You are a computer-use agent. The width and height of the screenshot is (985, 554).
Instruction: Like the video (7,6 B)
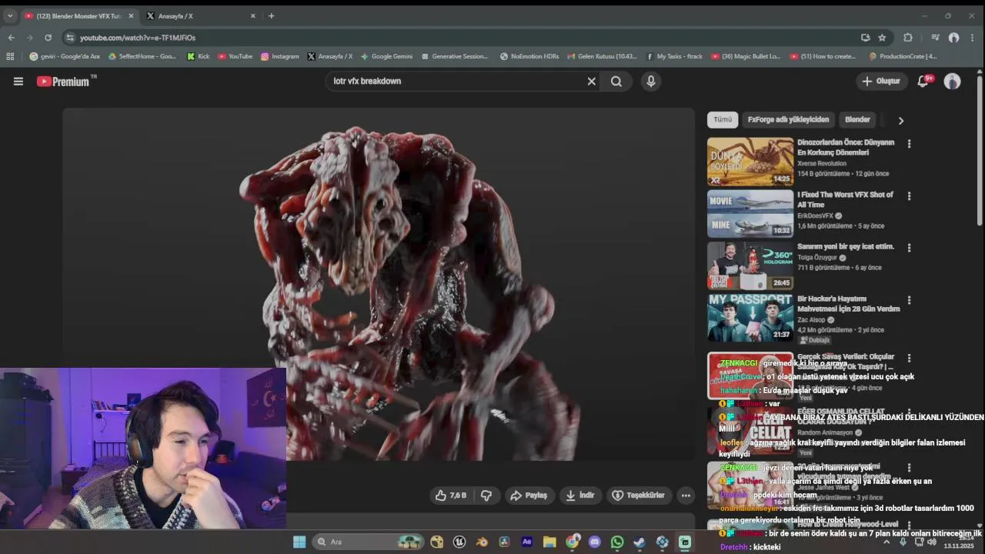[451, 496]
